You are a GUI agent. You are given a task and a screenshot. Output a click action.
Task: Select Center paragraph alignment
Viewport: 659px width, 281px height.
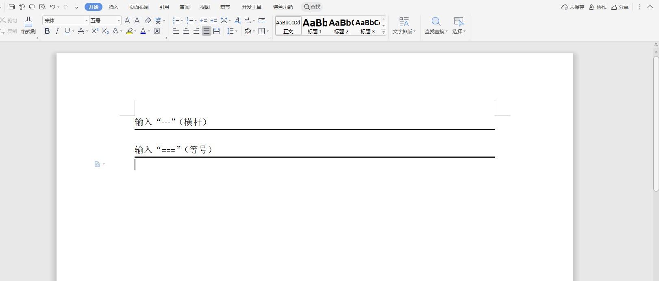coord(186,31)
